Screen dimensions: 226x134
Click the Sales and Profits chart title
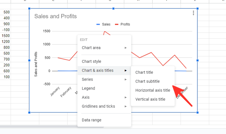click(55, 16)
